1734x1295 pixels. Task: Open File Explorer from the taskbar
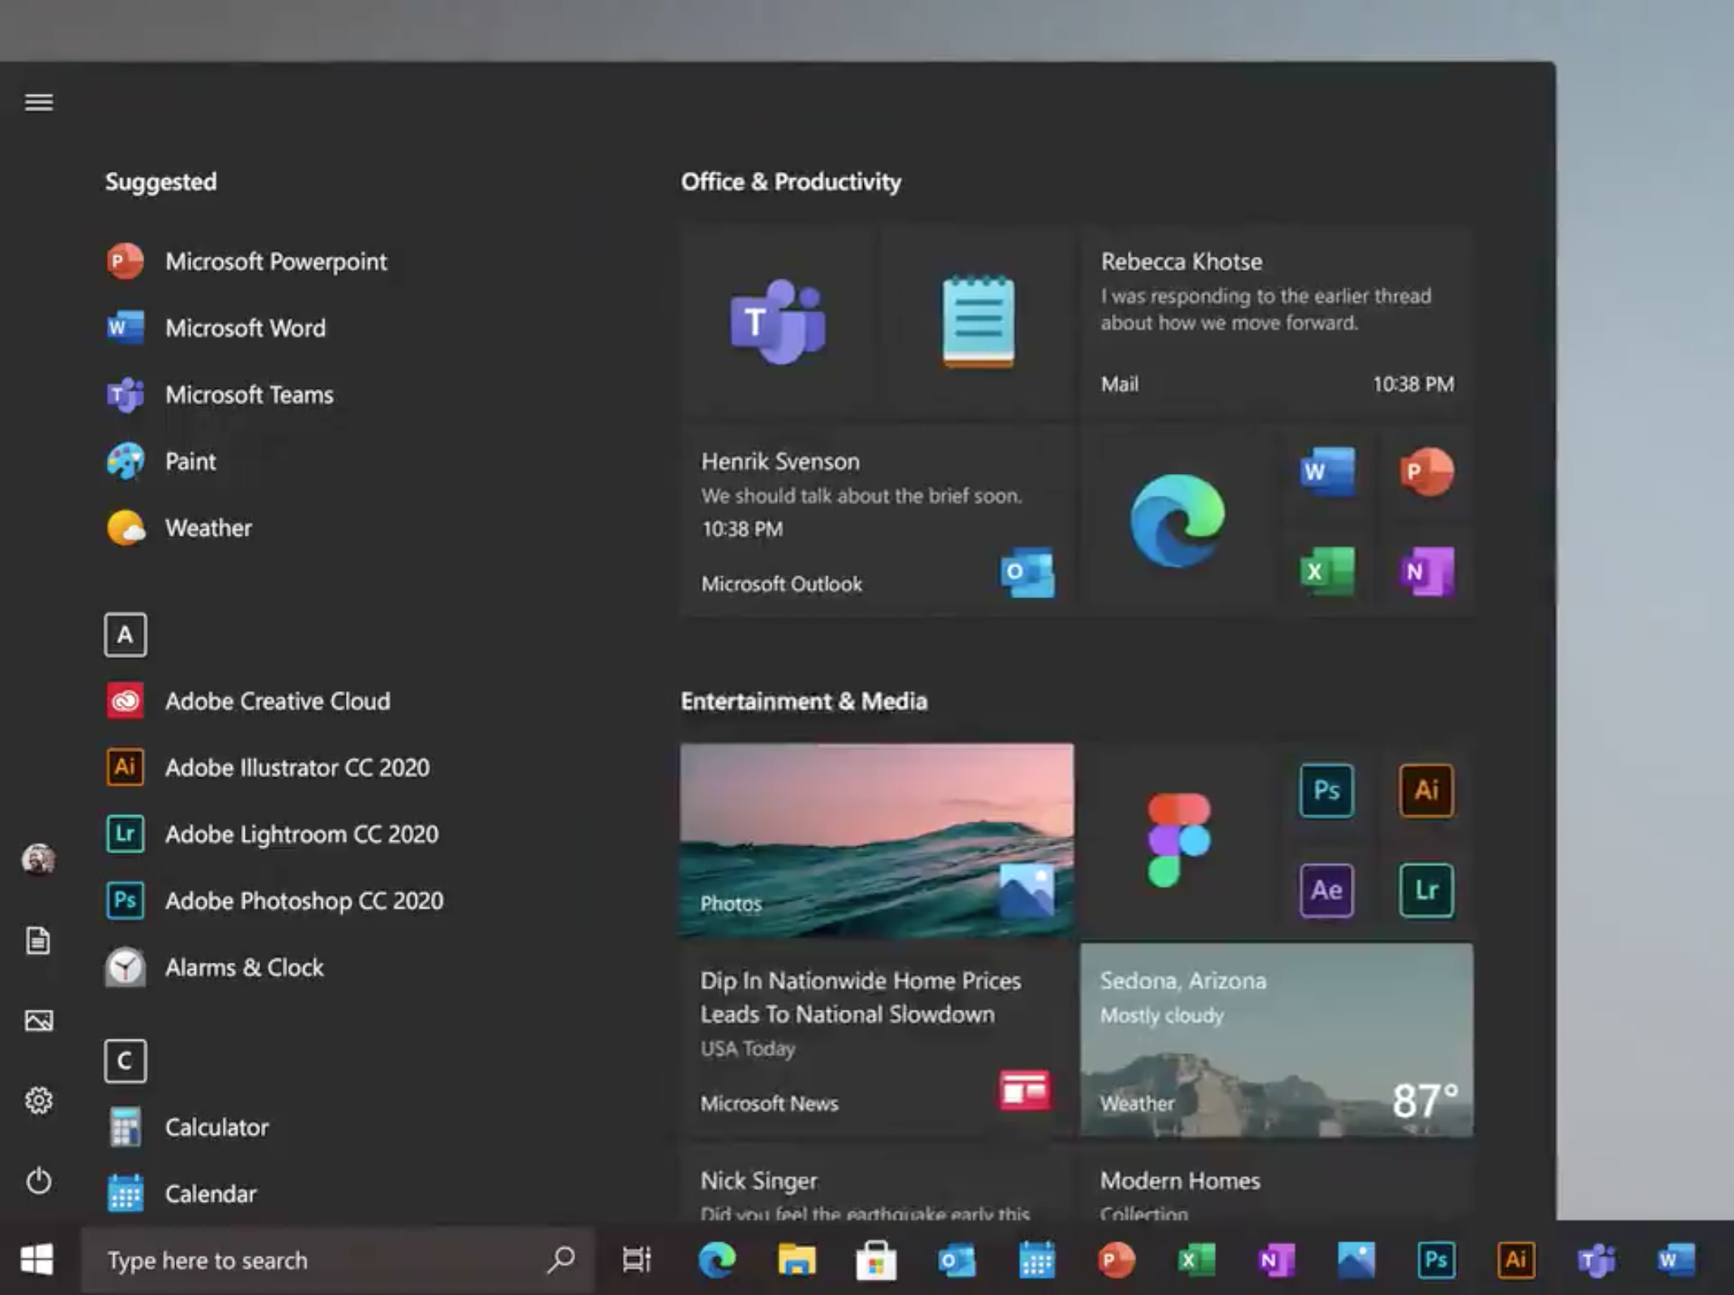point(797,1260)
